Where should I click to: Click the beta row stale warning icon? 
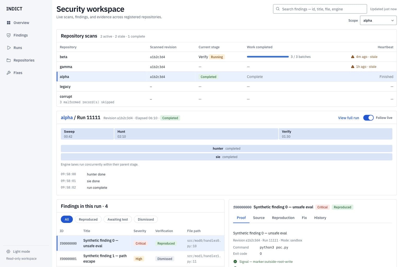353,57
